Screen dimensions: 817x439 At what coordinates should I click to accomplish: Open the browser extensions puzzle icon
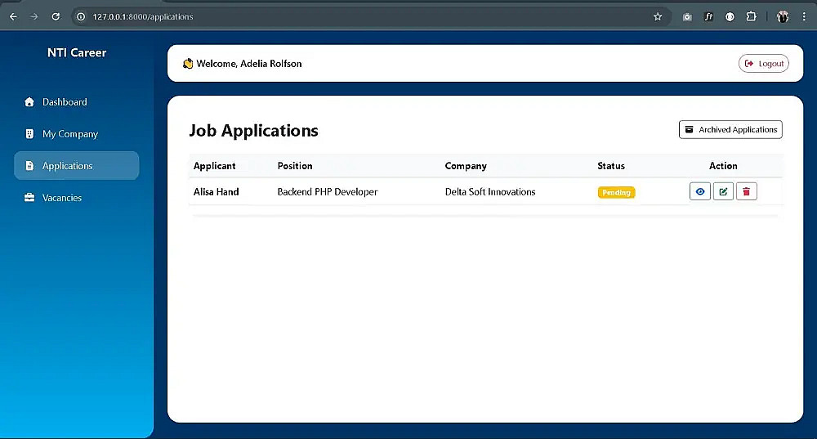(751, 16)
